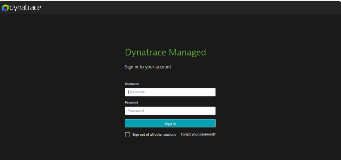The height and width of the screenshot is (160, 341).
Task: Click the Password label above the field
Action: point(131,102)
